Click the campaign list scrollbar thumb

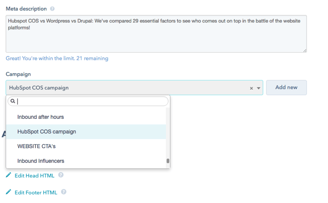168,160
